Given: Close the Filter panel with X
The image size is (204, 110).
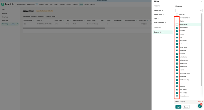Looking at the screenshot, I should tap(202, 2).
